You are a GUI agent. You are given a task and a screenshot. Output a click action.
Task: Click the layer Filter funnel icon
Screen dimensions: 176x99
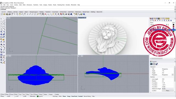click(x=164, y=21)
